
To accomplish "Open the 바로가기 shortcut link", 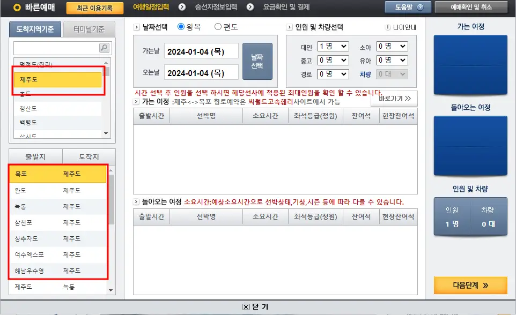I will point(394,99).
